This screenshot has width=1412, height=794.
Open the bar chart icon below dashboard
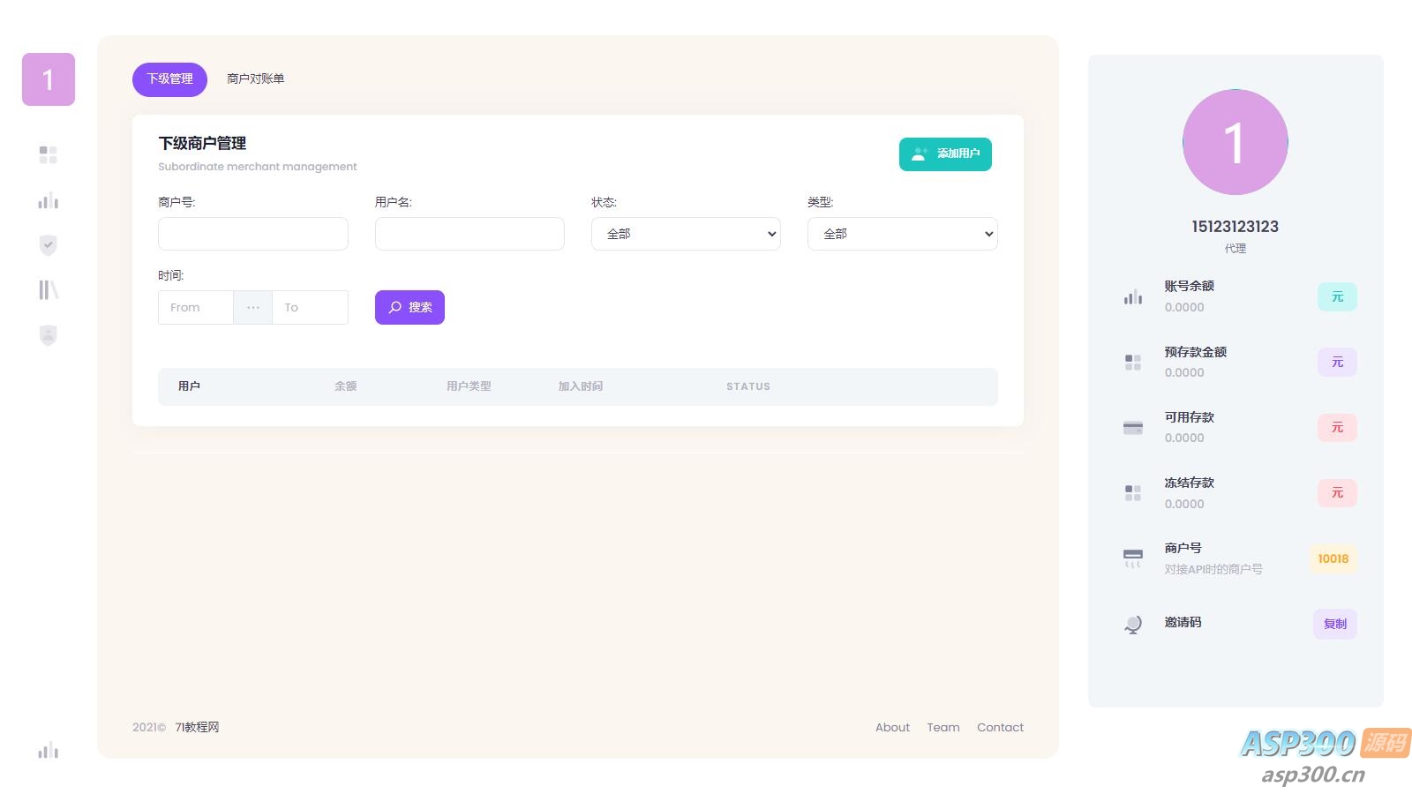click(x=48, y=201)
